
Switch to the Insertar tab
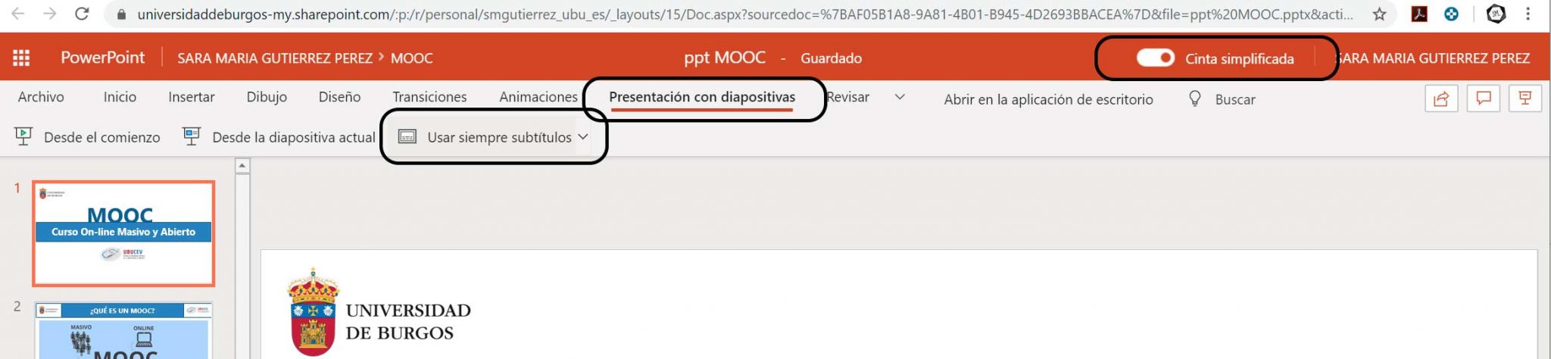[192, 97]
